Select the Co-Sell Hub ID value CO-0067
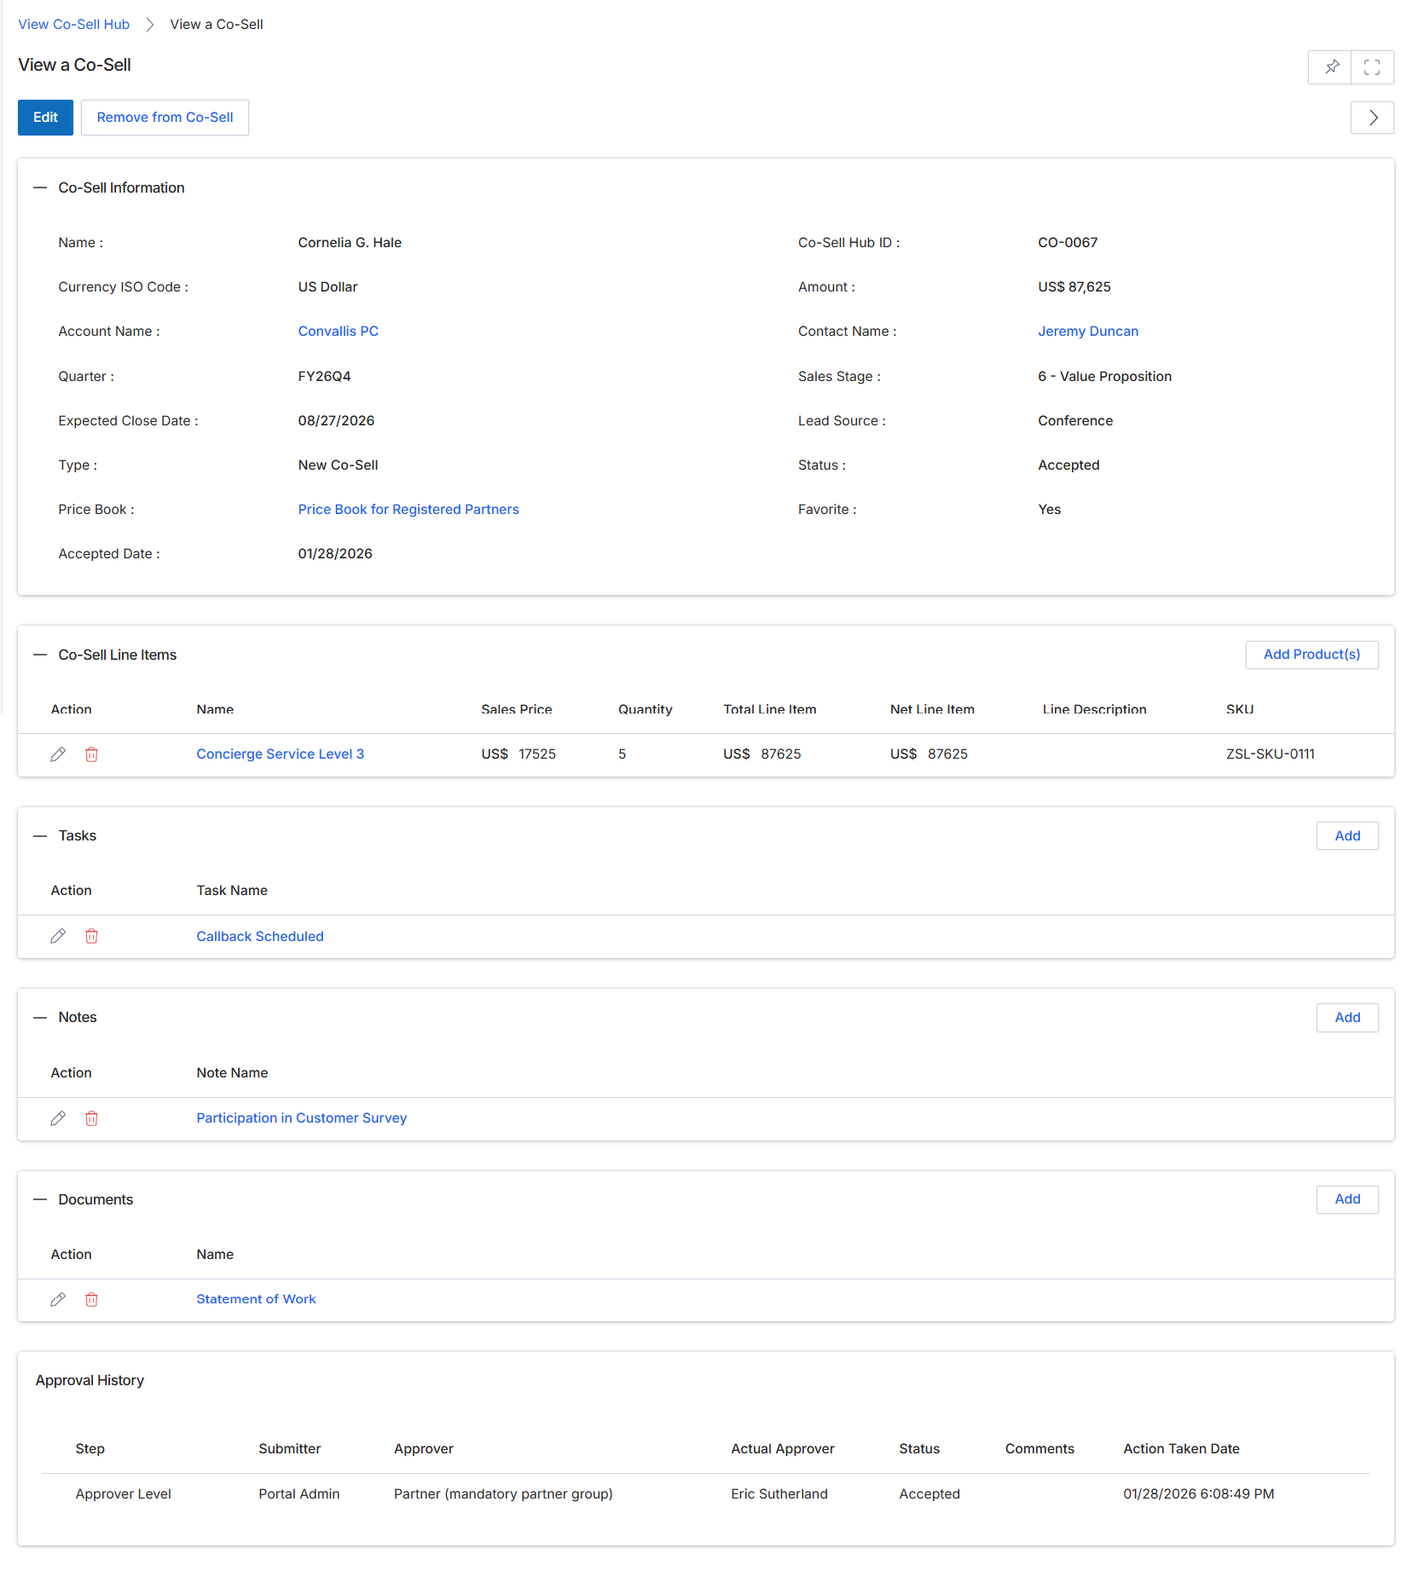The height and width of the screenshot is (1571, 1407). (x=1068, y=243)
